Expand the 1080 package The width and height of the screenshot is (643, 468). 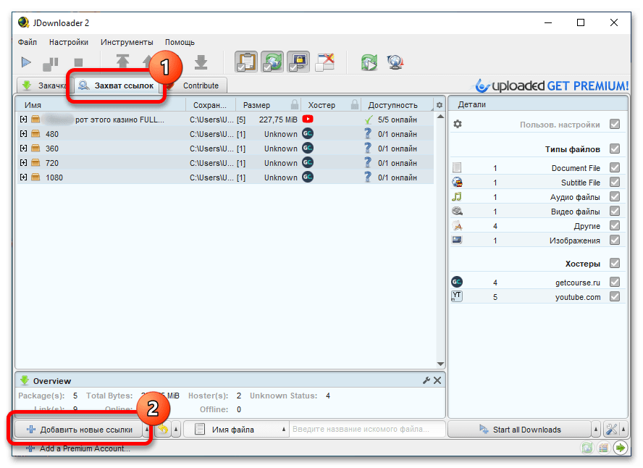(x=23, y=177)
